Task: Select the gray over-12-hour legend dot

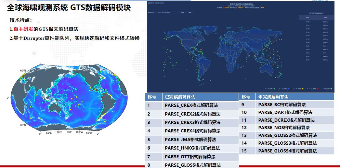Action: click(x=331, y=89)
